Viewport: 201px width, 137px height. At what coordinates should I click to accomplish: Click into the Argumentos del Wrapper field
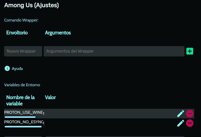[114, 51]
